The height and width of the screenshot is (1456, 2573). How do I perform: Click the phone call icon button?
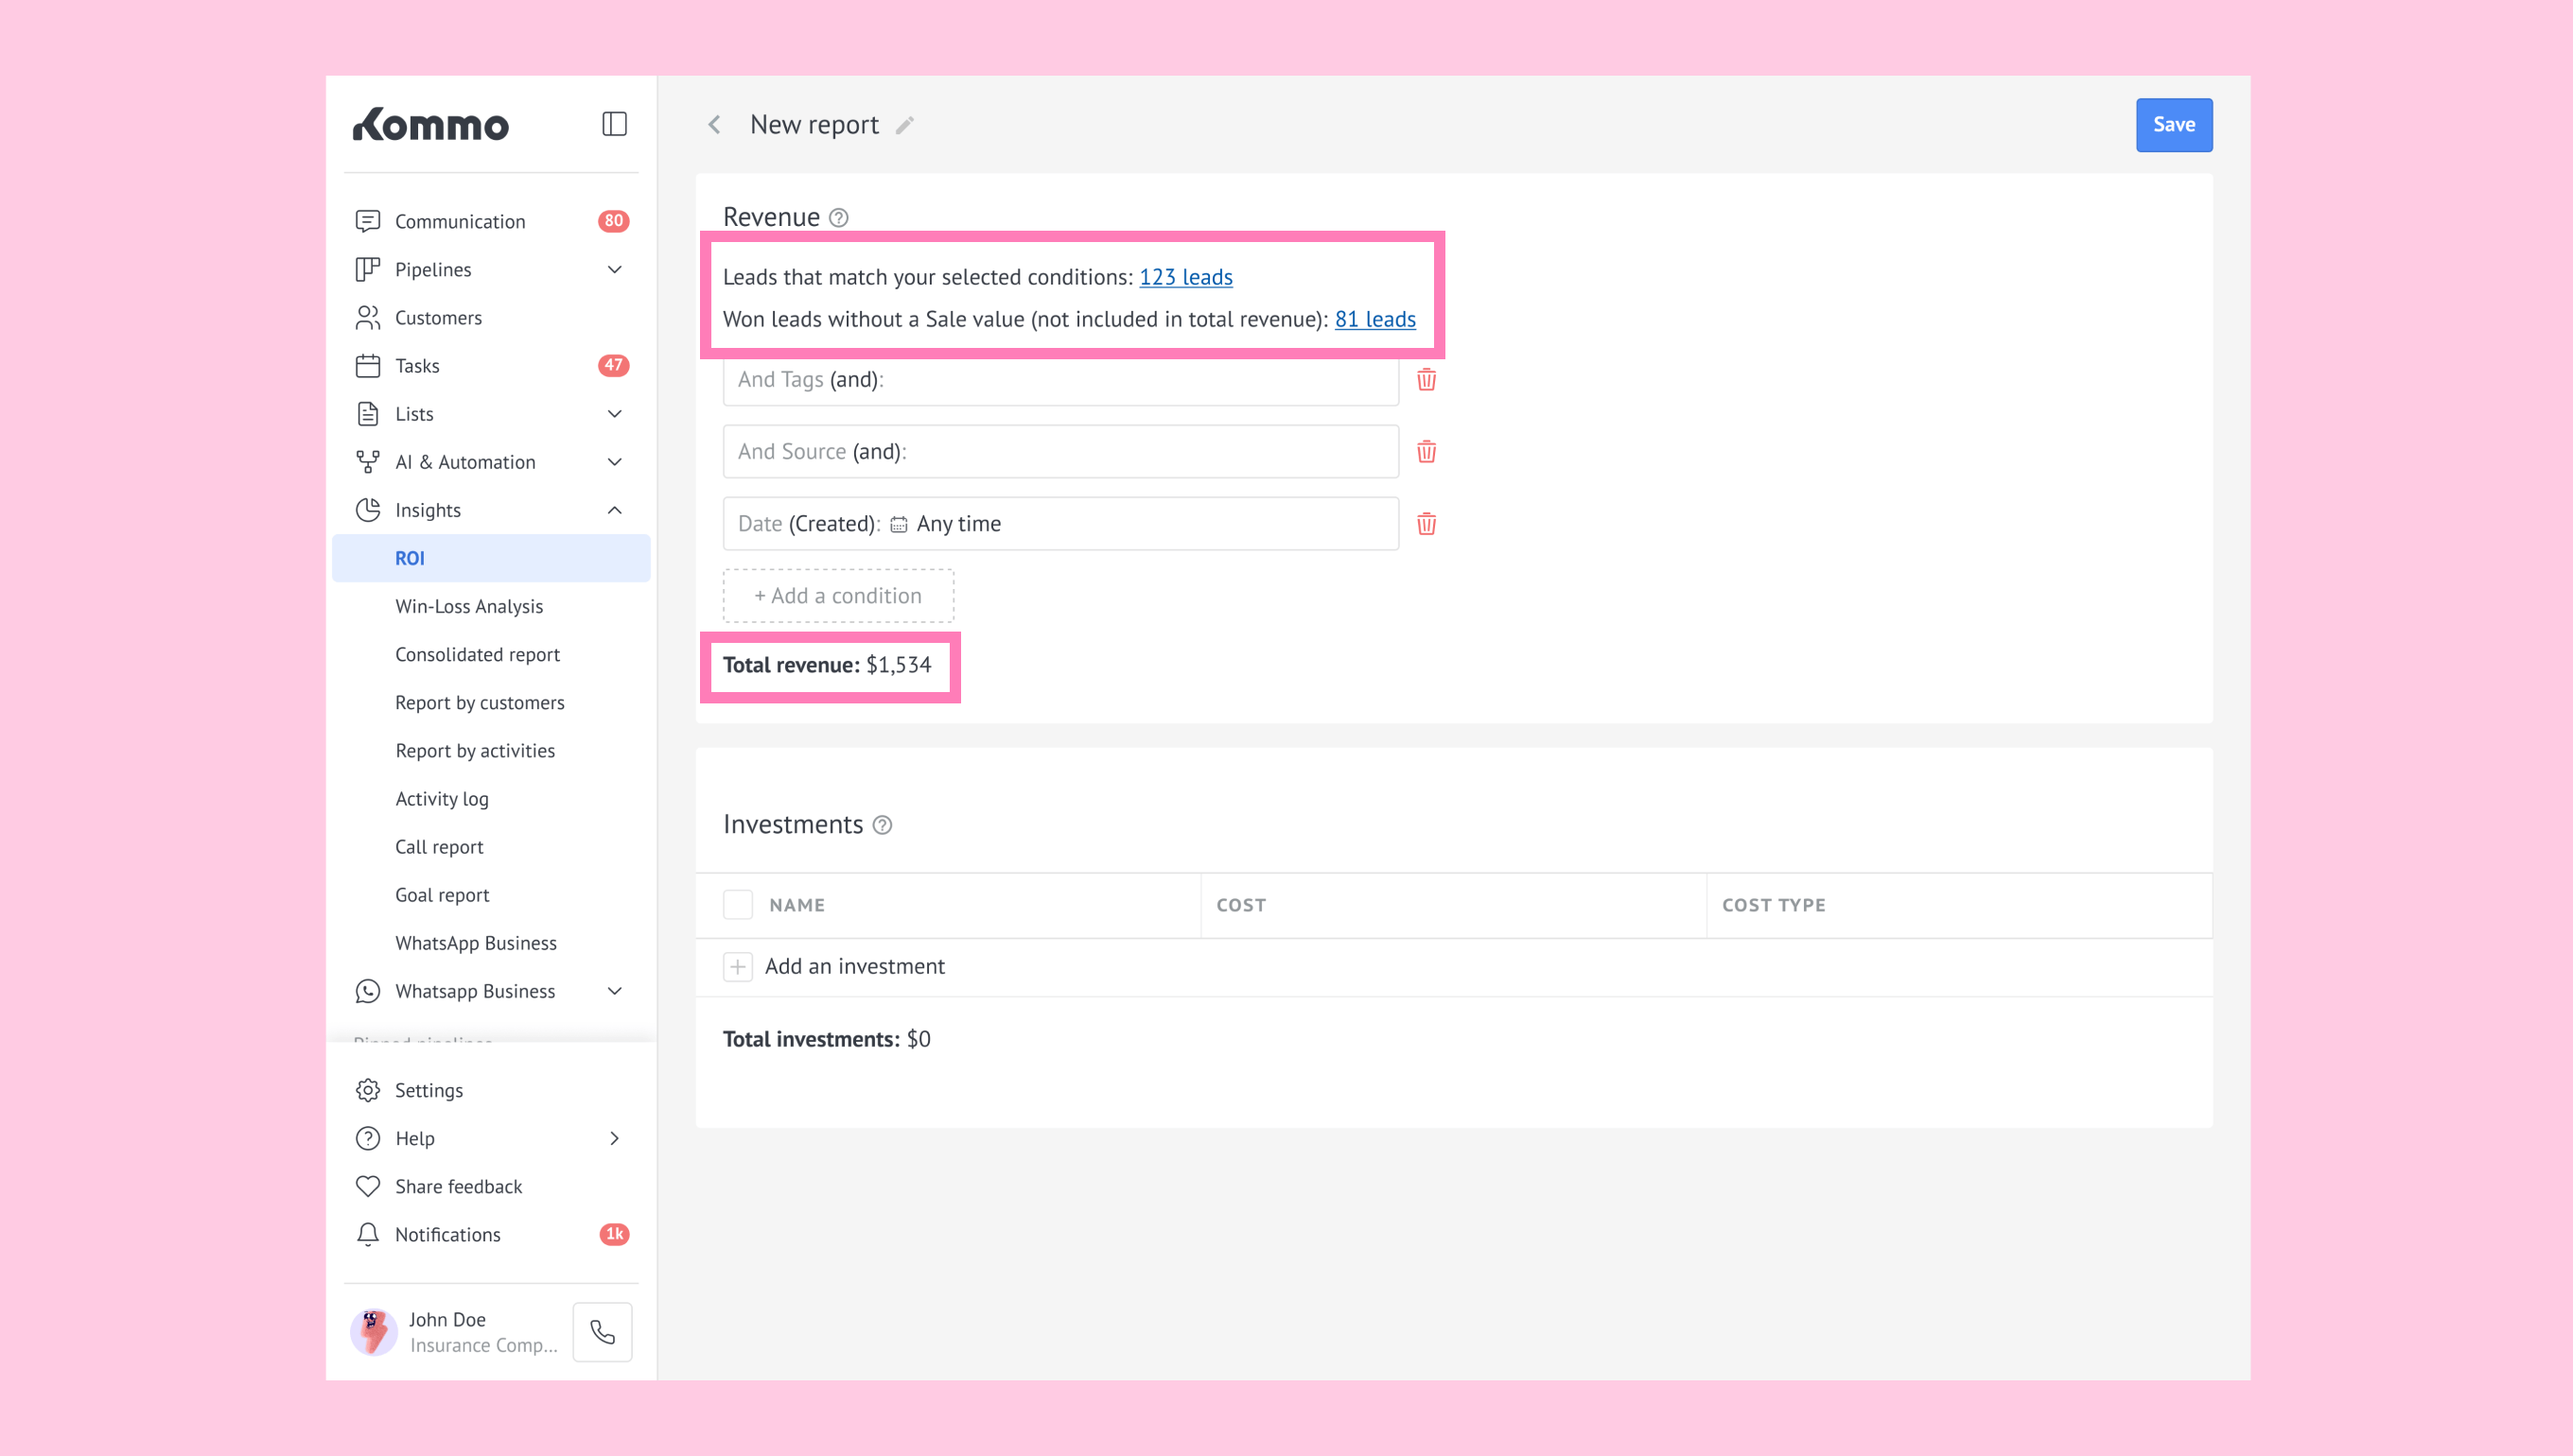pyautogui.click(x=603, y=1331)
